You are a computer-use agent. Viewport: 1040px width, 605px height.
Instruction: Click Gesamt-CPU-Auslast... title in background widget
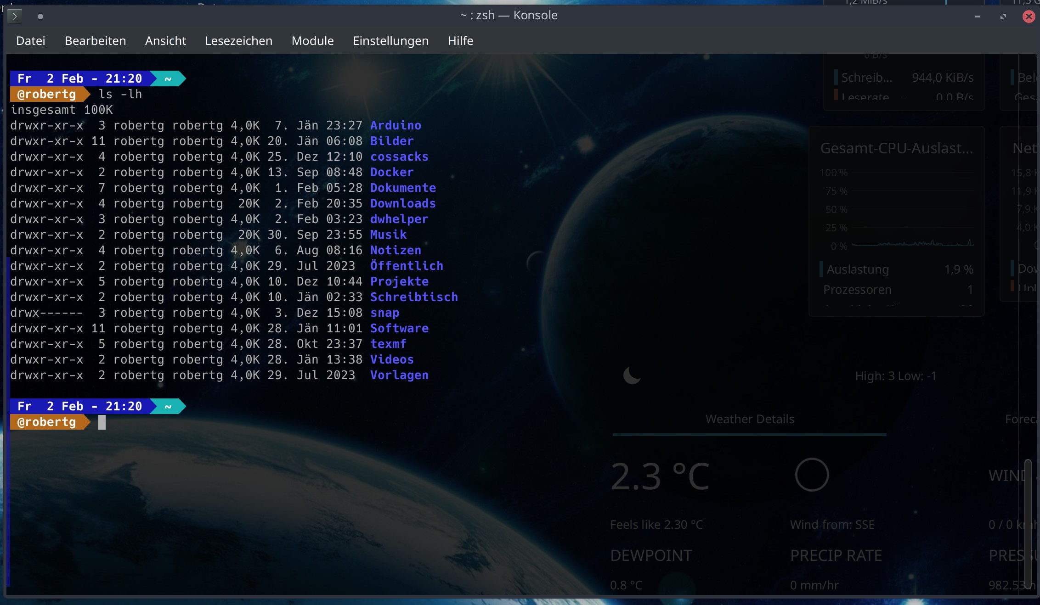pyautogui.click(x=897, y=148)
